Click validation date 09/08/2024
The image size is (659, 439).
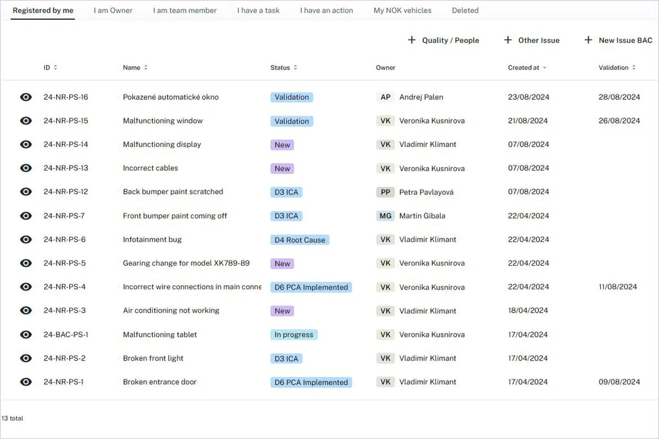[x=619, y=382]
